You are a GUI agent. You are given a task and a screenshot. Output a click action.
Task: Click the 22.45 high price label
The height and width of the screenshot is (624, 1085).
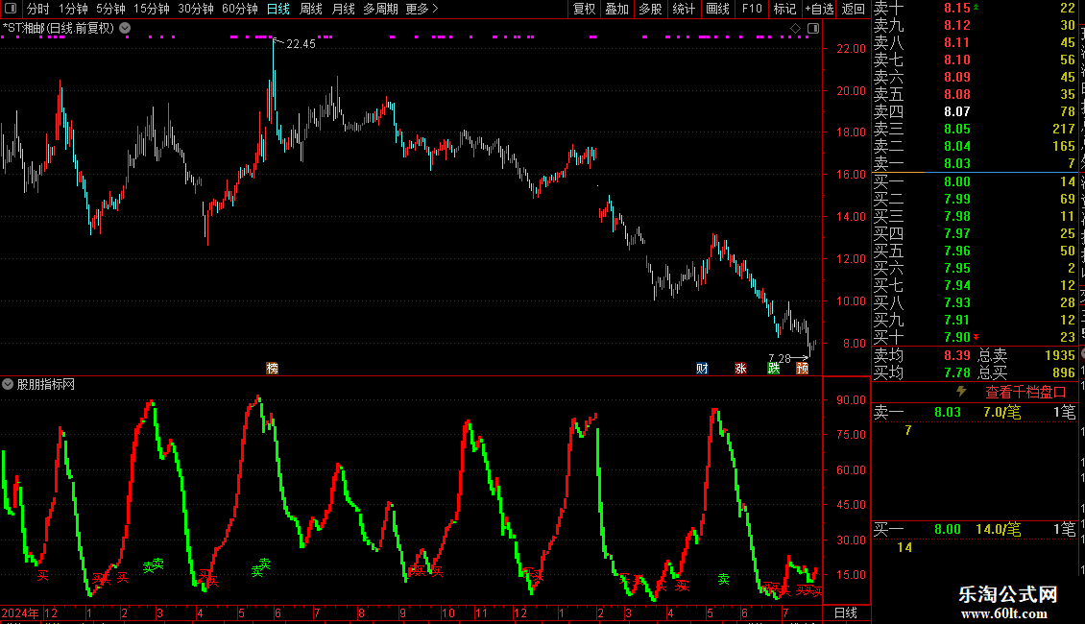tap(301, 43)
